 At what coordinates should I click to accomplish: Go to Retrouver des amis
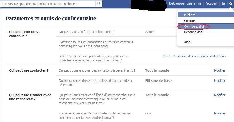coord(185,3)
